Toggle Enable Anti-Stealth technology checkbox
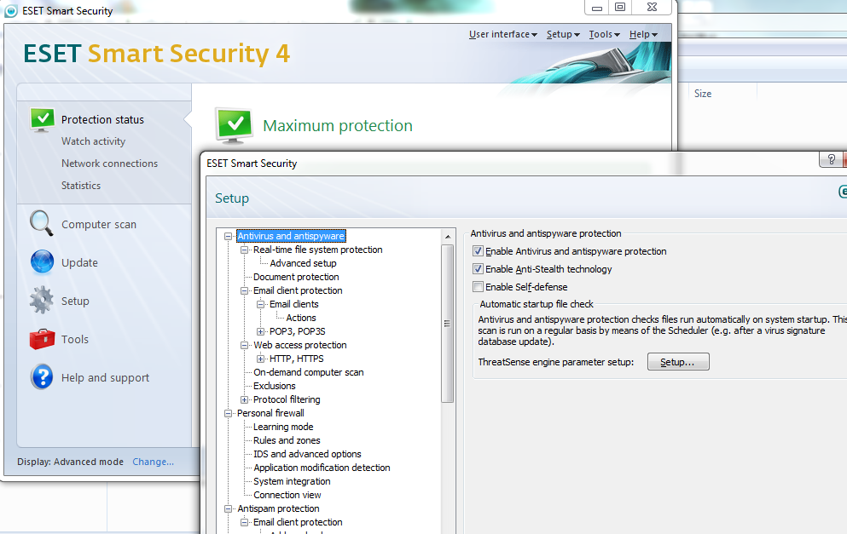This screenshot has height=534, width=847. (x=478, y=268)
